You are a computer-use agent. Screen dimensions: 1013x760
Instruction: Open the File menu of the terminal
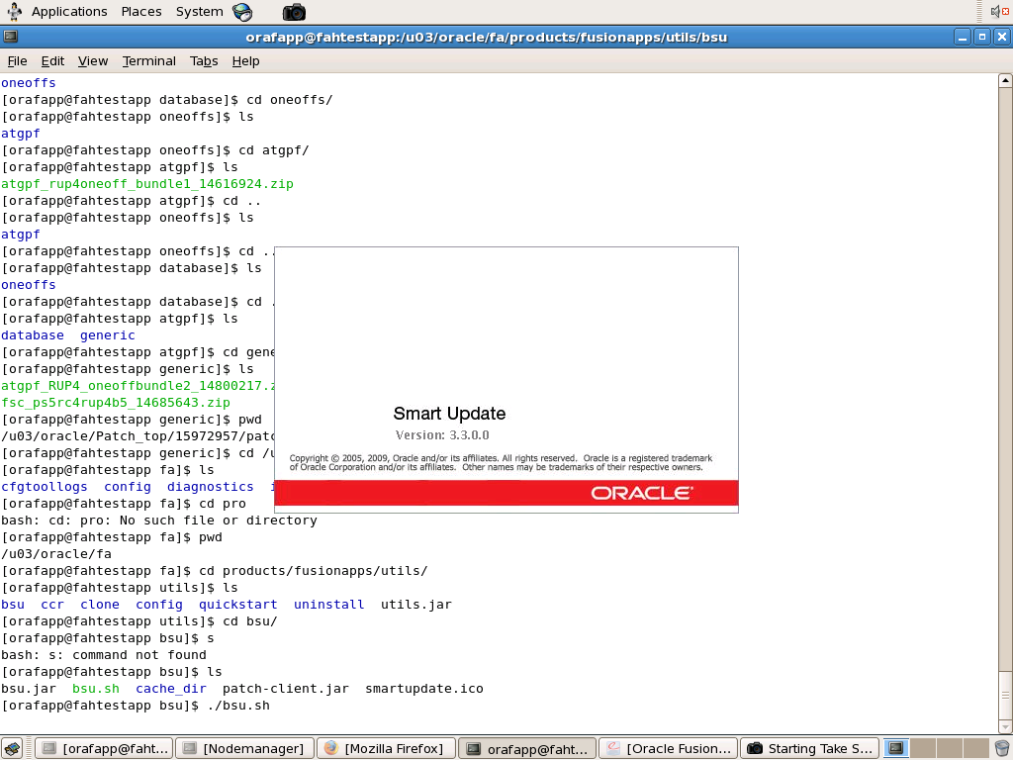(x=17, y=60)
